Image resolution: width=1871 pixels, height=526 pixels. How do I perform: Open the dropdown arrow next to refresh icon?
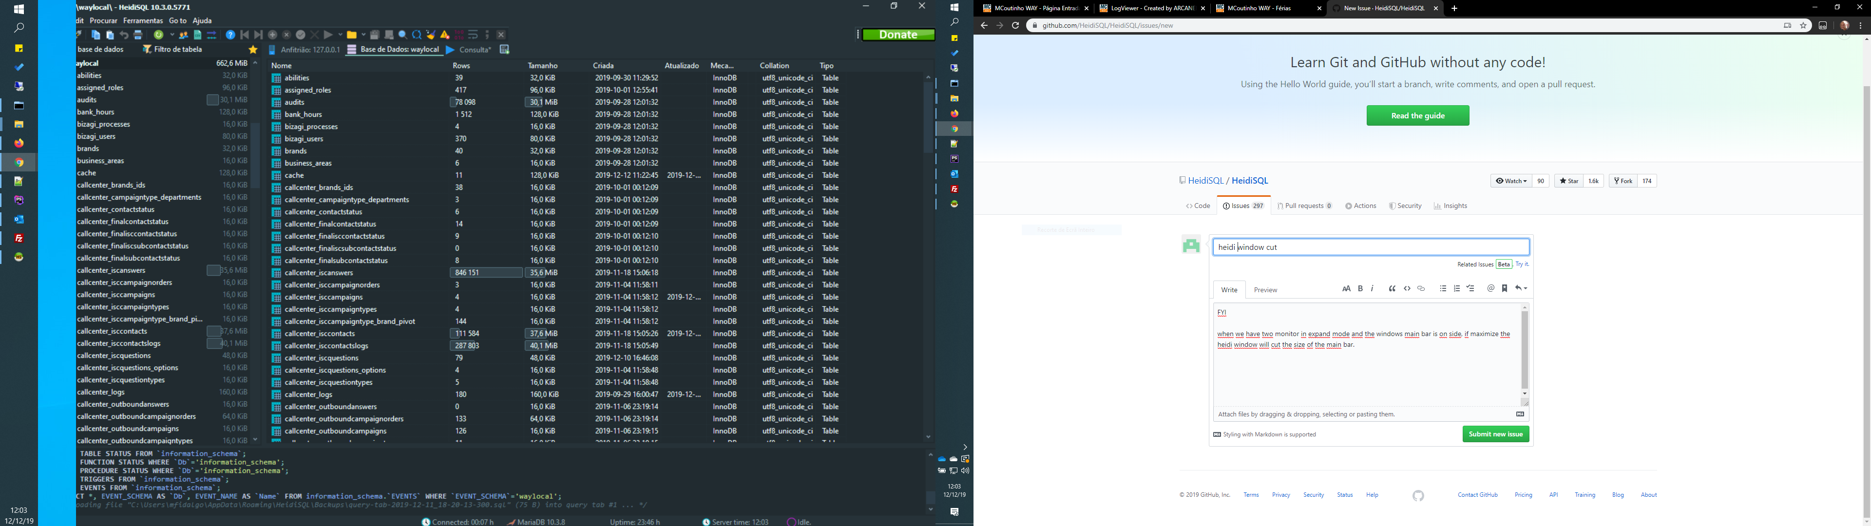[x=172, y=34]
